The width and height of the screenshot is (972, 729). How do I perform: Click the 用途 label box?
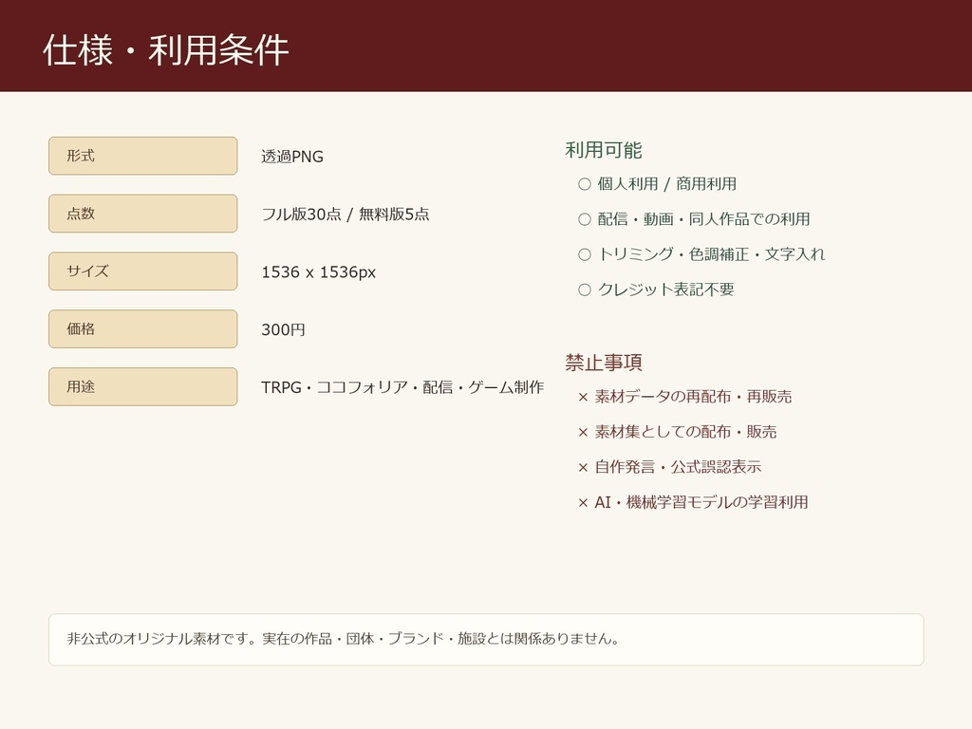click(143, 387)
